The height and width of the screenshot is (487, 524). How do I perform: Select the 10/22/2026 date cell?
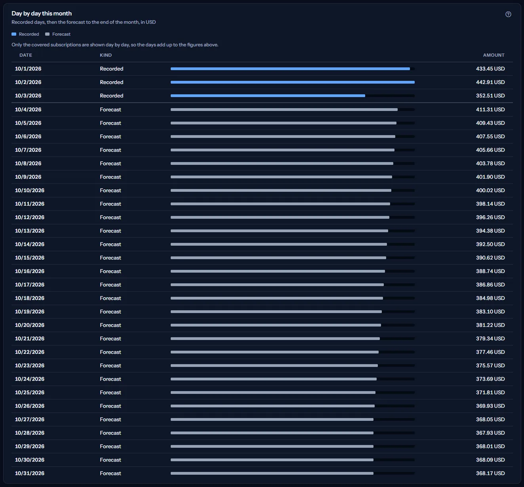tap(30, 352)
